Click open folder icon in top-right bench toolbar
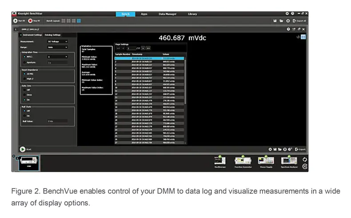This screenshot has height=218, width=351. pos(281,21)
